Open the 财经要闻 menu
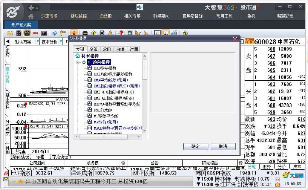Image resolution: width=308 pixels, height=190 pixels. 161,16
